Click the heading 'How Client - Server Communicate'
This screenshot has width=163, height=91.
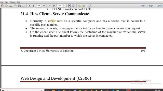click(x=59, y=14)
